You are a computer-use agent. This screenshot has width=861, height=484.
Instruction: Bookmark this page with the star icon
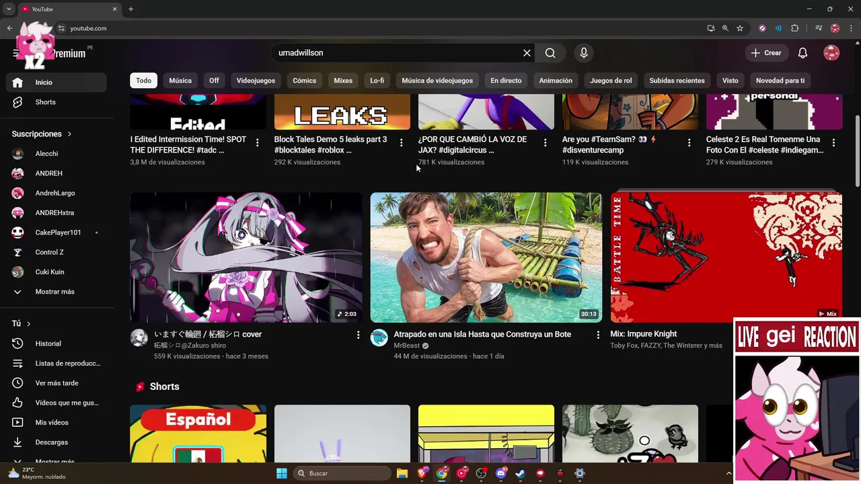740,28
